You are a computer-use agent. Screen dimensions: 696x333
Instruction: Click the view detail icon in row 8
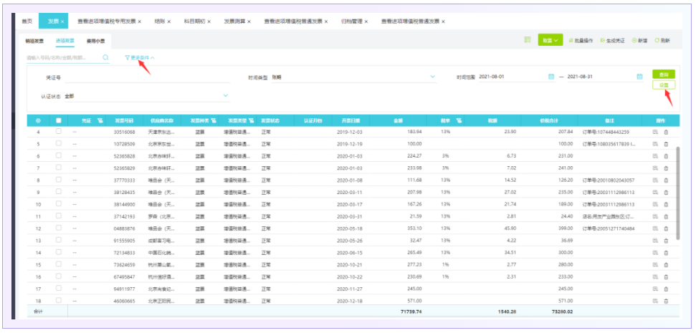(654, 180)
